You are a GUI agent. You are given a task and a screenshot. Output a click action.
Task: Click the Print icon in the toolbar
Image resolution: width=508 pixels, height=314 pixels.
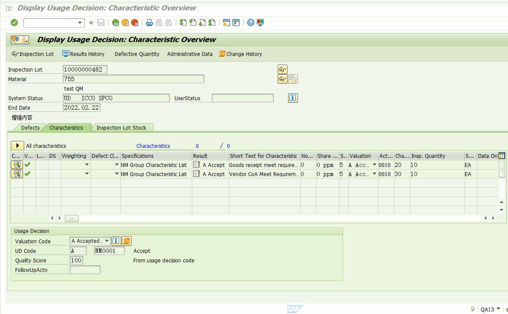click(x=149, y=23)
